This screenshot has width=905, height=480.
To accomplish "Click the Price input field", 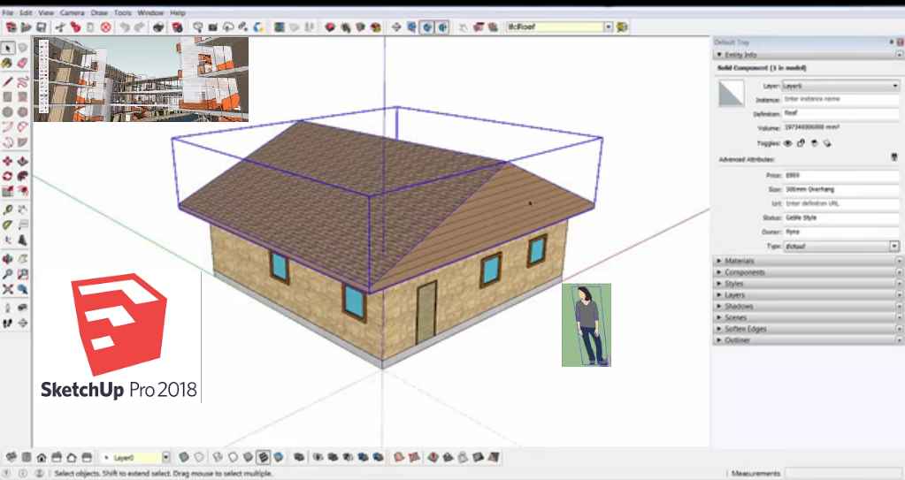I will click(x=840, y=176).
